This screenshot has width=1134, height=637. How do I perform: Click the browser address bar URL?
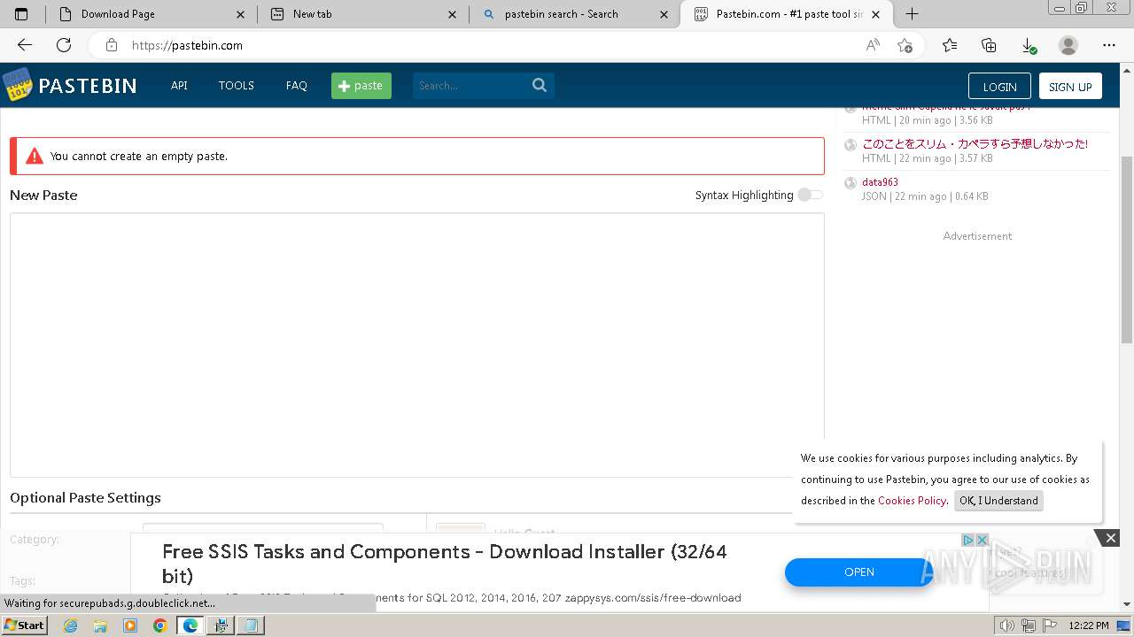click(x=187, y=45)
